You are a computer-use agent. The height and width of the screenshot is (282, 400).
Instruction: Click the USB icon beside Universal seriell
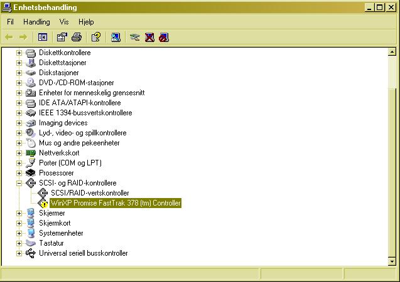(31, 254)
